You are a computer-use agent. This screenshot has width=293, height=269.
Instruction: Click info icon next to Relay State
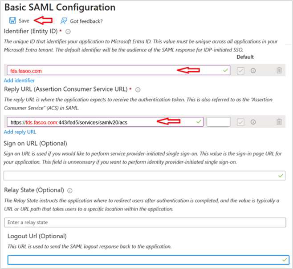(x=70, y=191)
